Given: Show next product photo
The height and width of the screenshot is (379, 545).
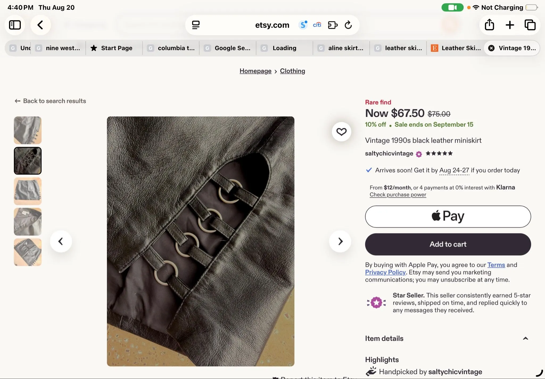Looking at the screenshot, I should pos(340,241).
